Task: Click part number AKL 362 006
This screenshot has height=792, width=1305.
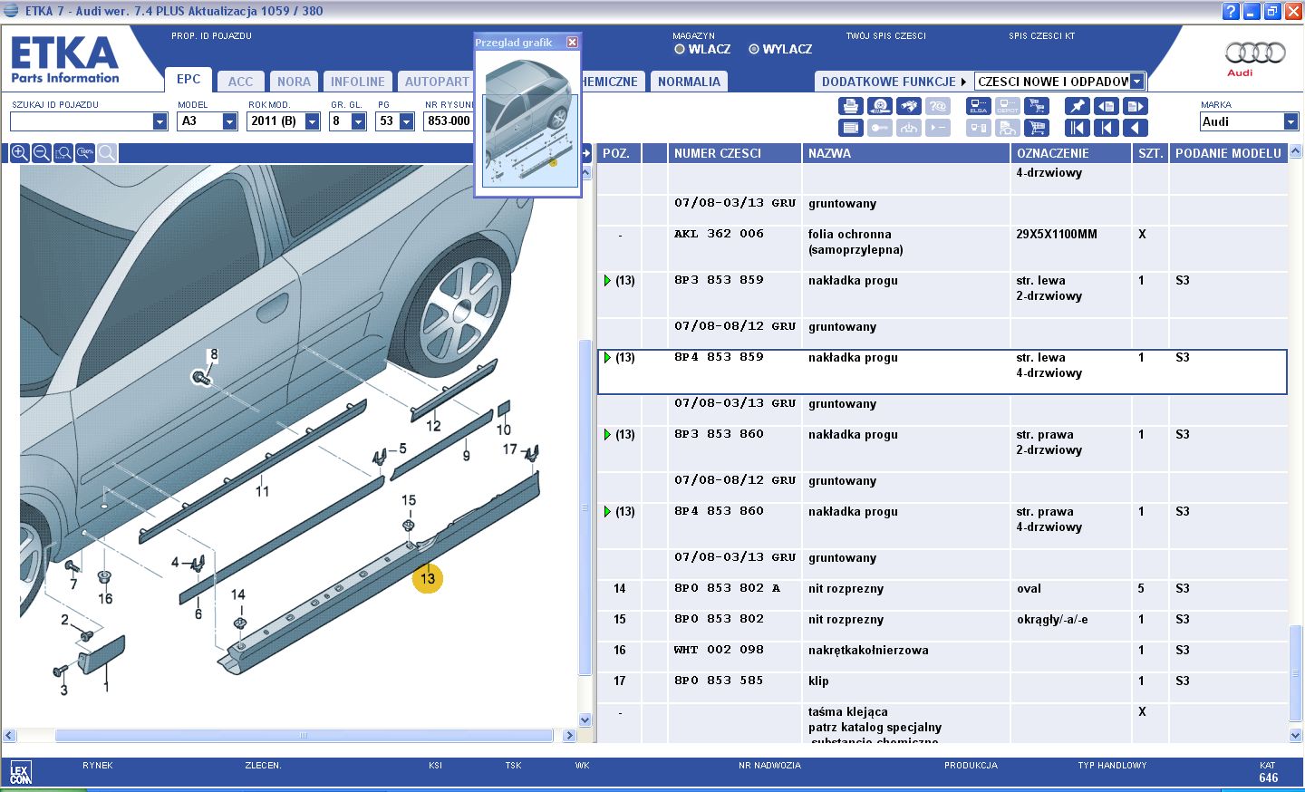Action: click(719, 234)
